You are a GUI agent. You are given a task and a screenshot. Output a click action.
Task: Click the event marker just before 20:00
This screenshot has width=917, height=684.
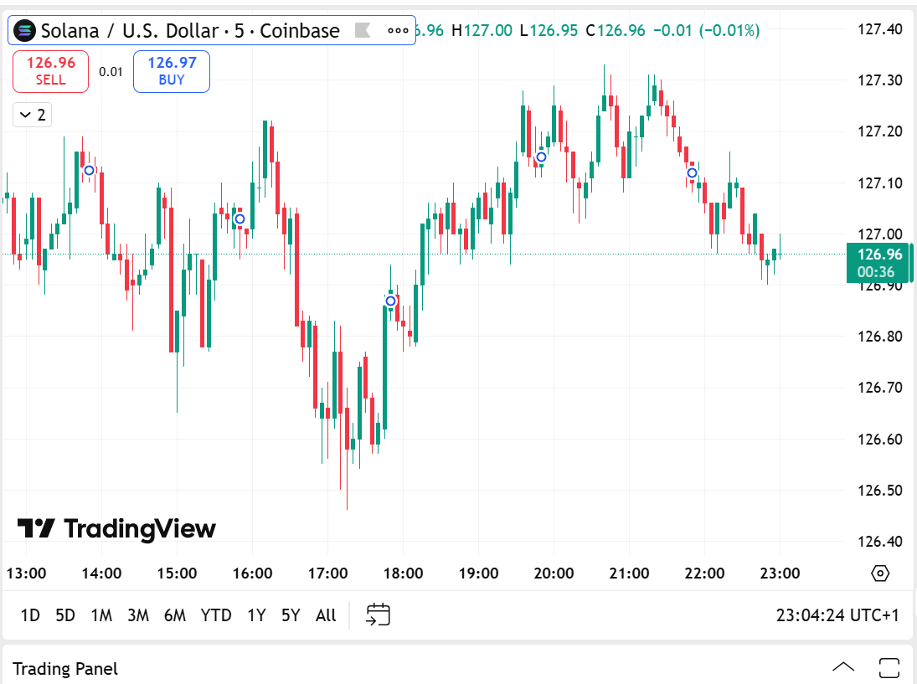[541, 157]
